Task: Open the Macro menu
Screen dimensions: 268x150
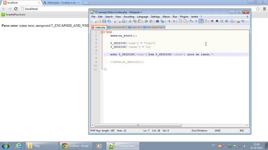Action: 166,17
